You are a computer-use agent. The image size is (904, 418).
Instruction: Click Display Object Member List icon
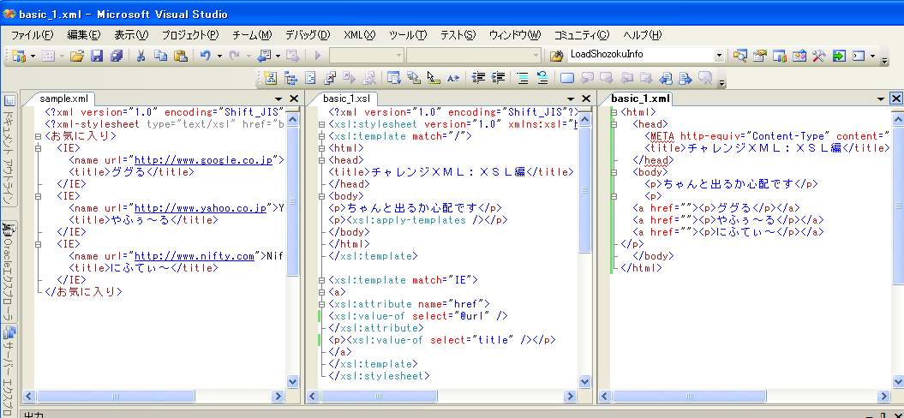pyautogui.click(x=394, y=78)
